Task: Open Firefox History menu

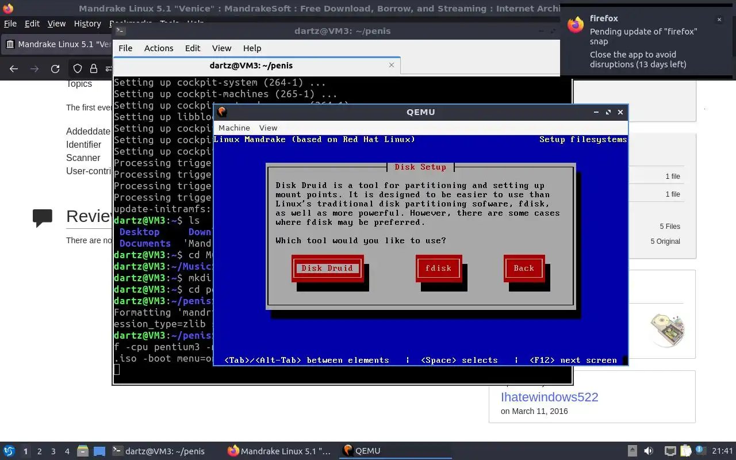Action: (87, 24)
